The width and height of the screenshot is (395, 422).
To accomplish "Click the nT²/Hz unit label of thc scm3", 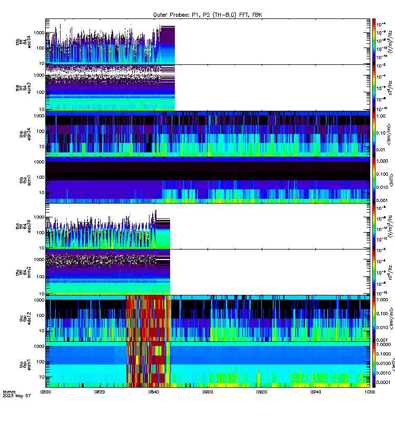I will 390,272.
